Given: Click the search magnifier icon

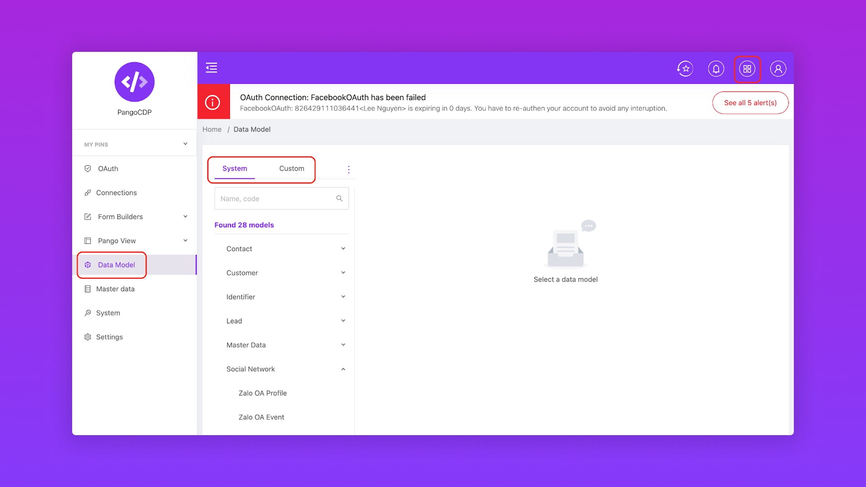Looking at the screenshot, I should point(339,198).
